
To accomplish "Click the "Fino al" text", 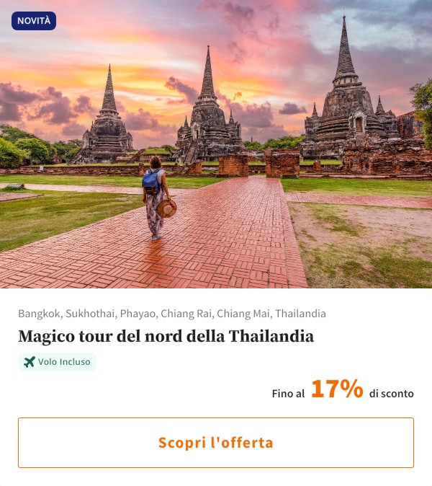I will point(288,394).
